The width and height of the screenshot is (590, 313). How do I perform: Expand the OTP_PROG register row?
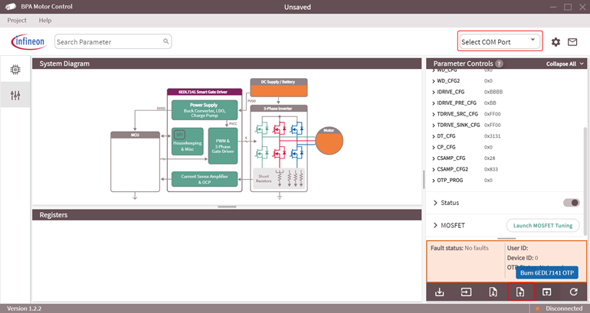click(433, 181)
